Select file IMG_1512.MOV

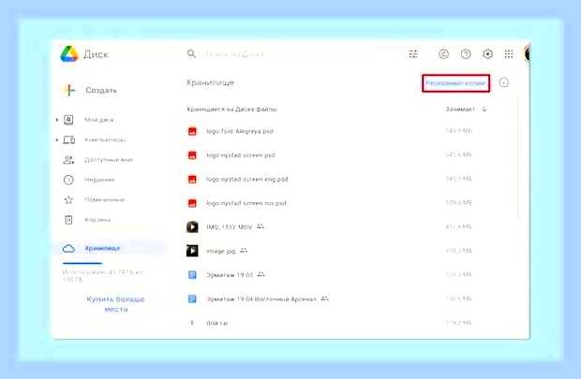(x=229, y=226)
